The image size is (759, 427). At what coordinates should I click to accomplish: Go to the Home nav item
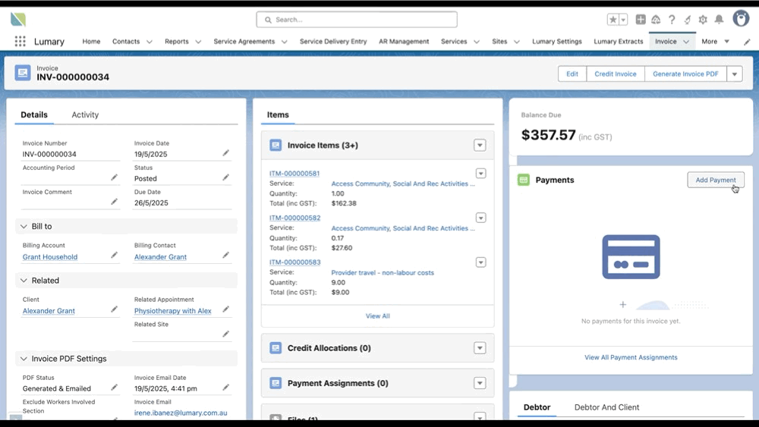(x=91, y=42)
